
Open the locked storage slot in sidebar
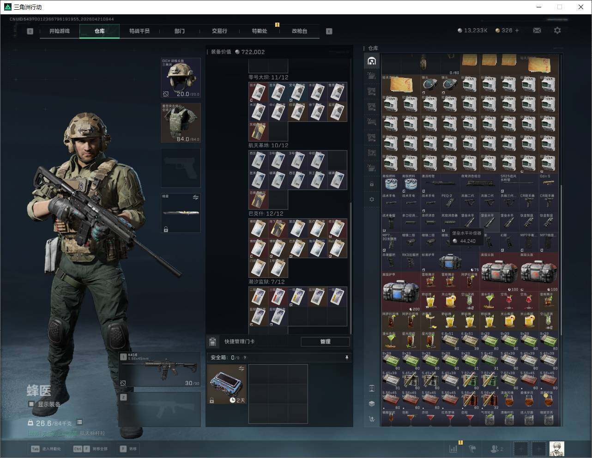point(372,184)
